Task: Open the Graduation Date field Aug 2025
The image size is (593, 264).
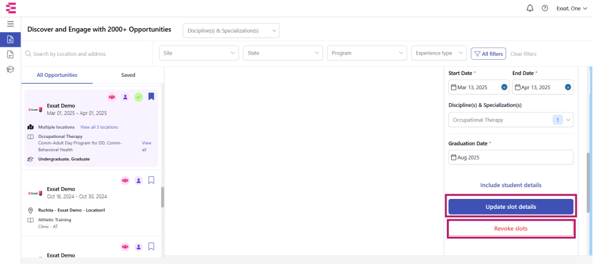Action: [x=511, y=157]
